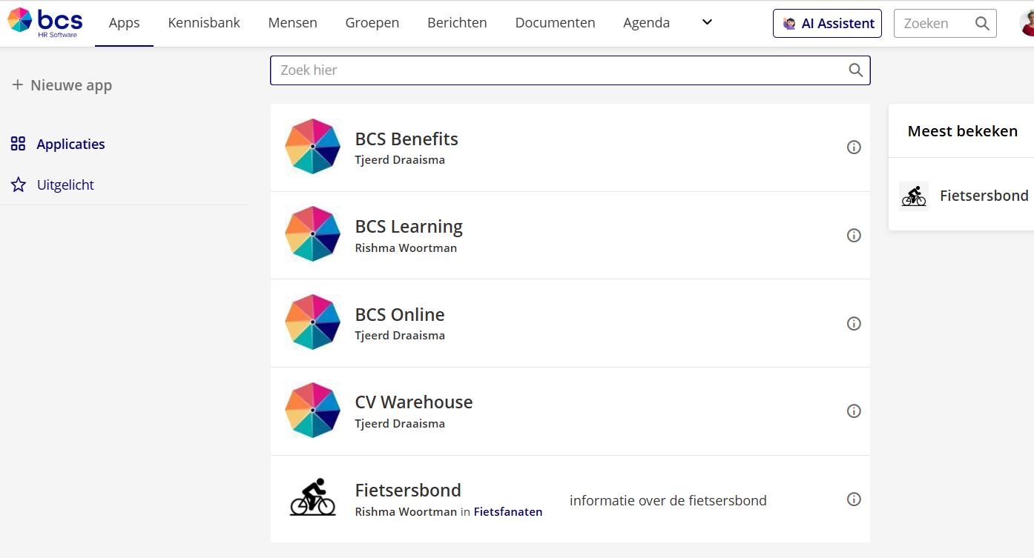
Task: Open info icon for BCS Learning
Action: [854, 236]
